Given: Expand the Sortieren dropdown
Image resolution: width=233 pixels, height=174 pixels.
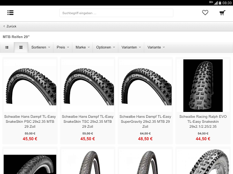Looking at the screenshot, I should point(41,47).
